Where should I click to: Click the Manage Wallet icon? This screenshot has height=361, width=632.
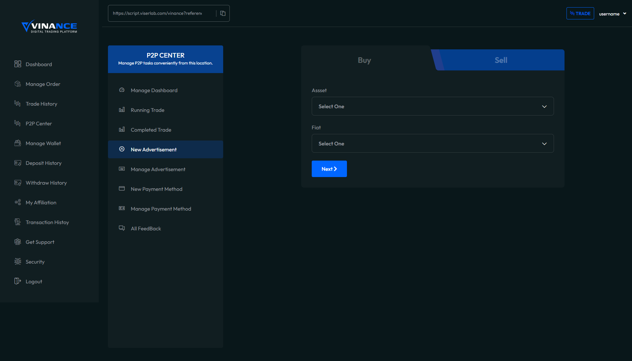(x=18, y=143)
